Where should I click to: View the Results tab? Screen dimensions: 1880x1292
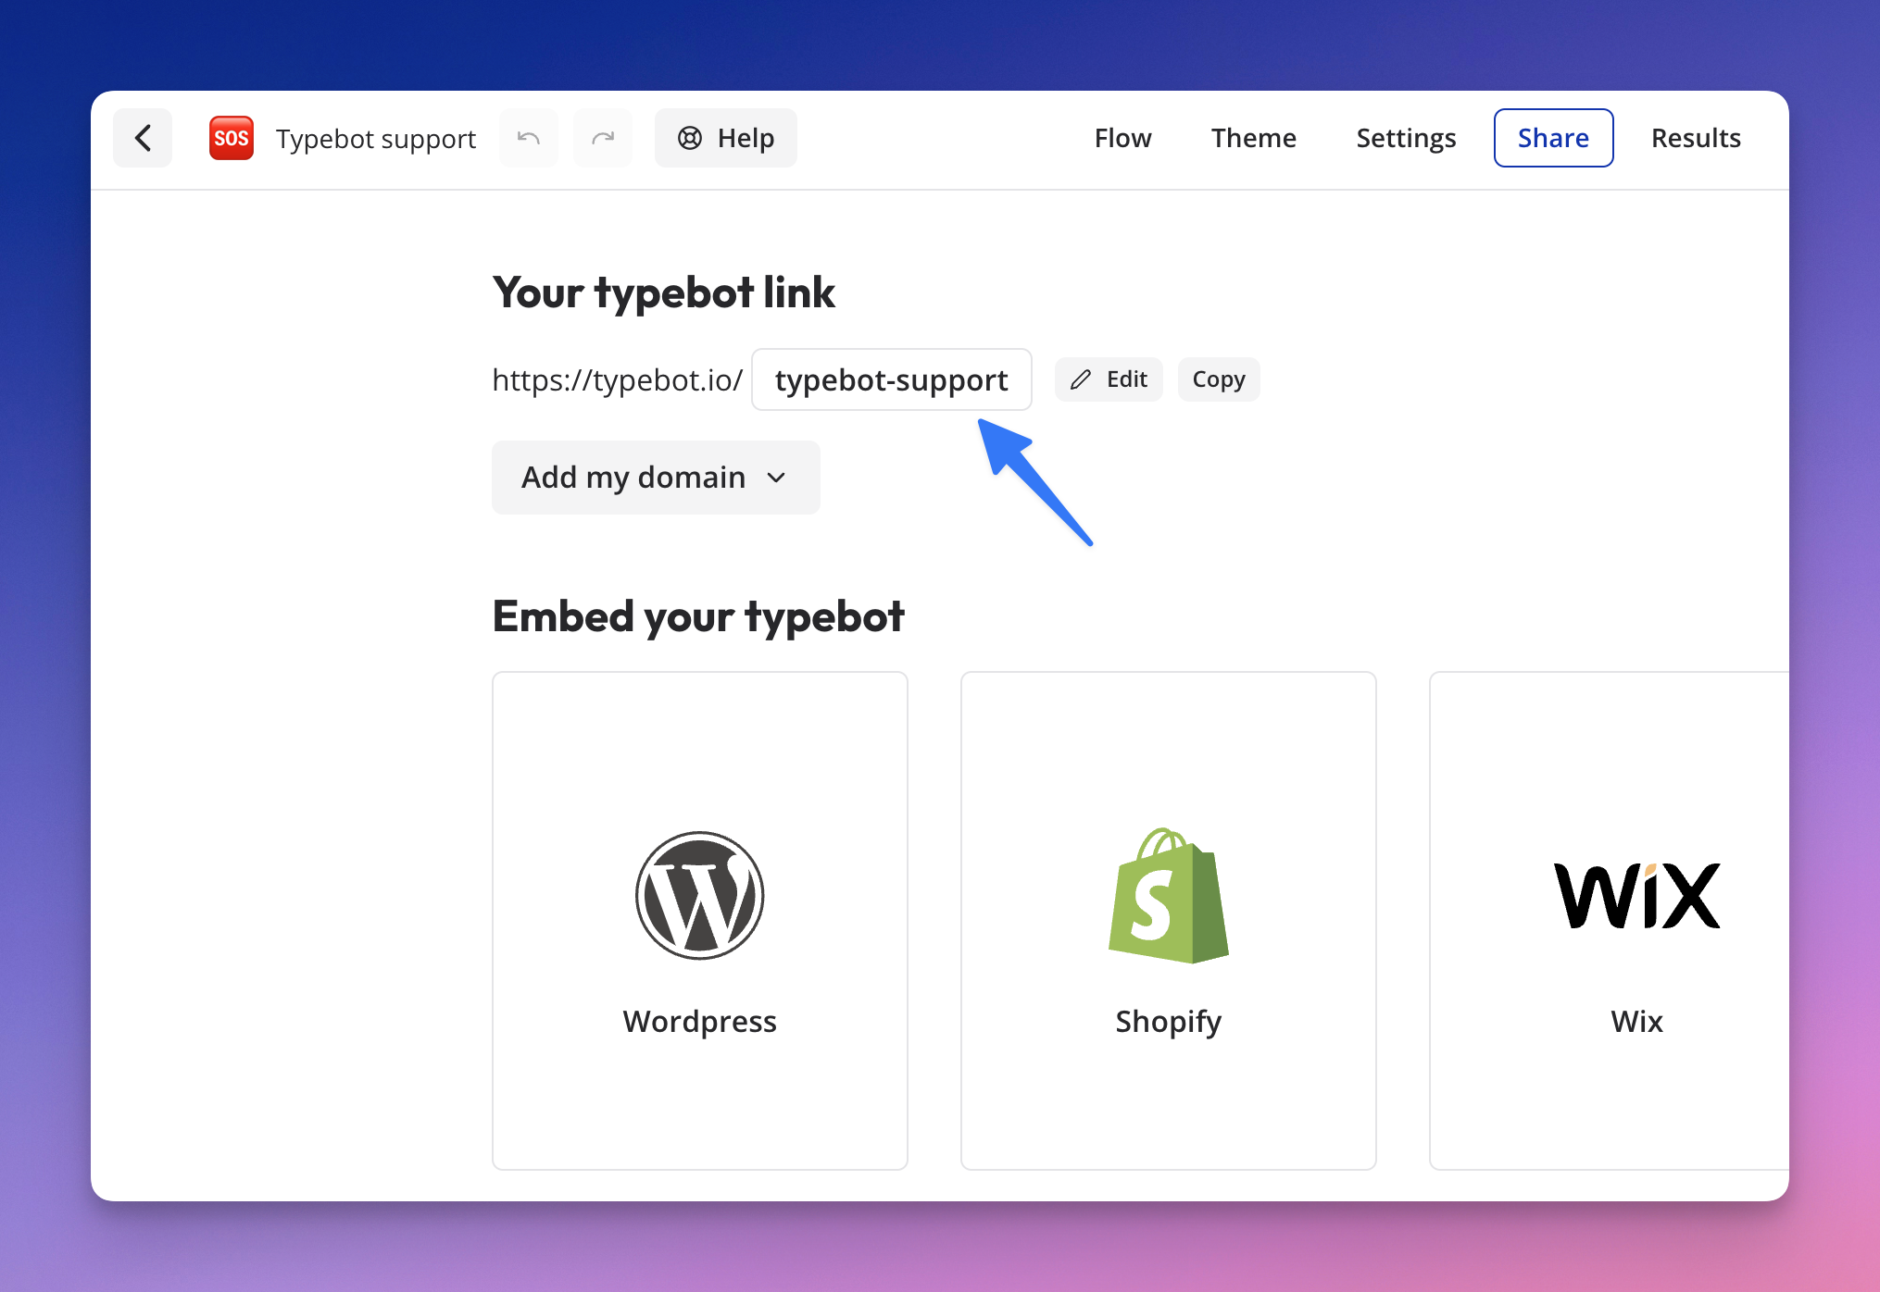(x=1696, y=137)
